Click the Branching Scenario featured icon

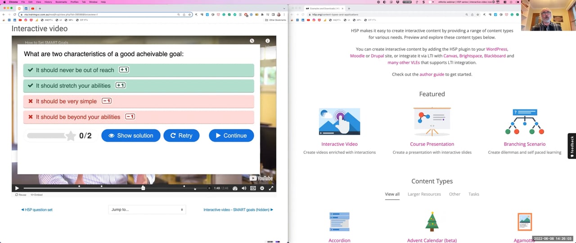[525, 121]
